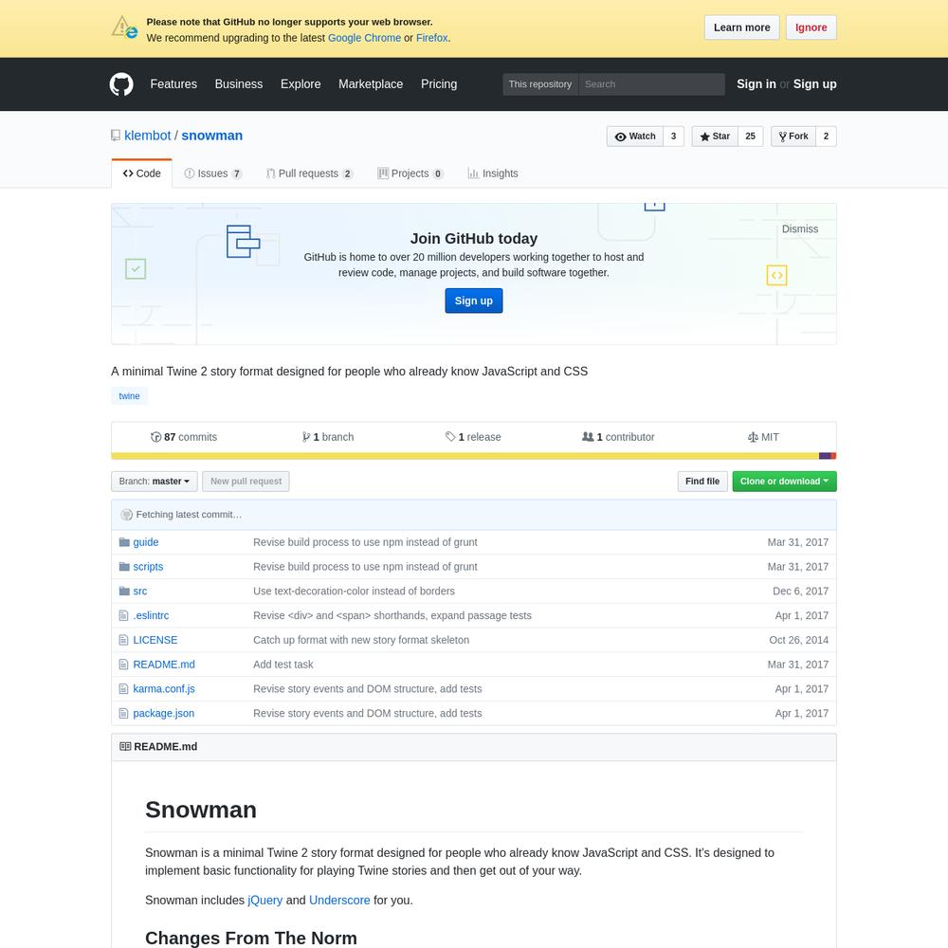Click the branch icon beside 1 branch
Viewport: 948px width, 948px height.
click(x=306, y=437)
